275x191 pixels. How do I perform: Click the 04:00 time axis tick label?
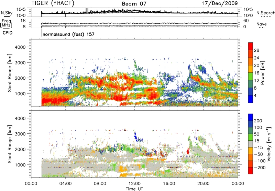coord(66,184)
